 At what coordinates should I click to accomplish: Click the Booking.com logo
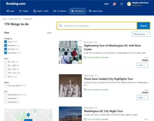click(x=16, y=4)
